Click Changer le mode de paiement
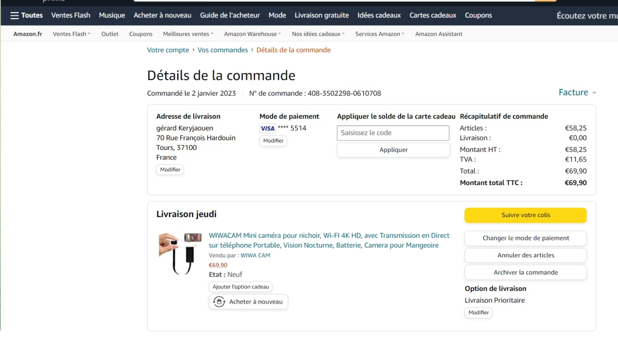This screenshot has height=337, width=618. point(525,238)
